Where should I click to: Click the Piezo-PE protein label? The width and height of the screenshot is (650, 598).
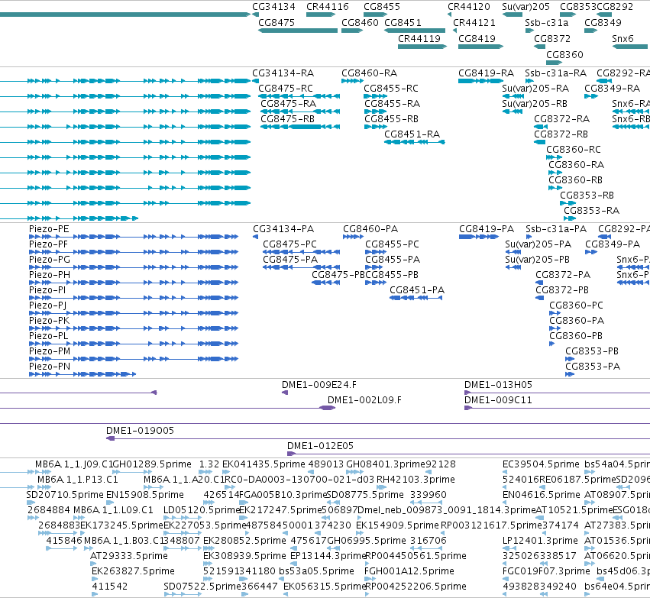pos(49,229)
